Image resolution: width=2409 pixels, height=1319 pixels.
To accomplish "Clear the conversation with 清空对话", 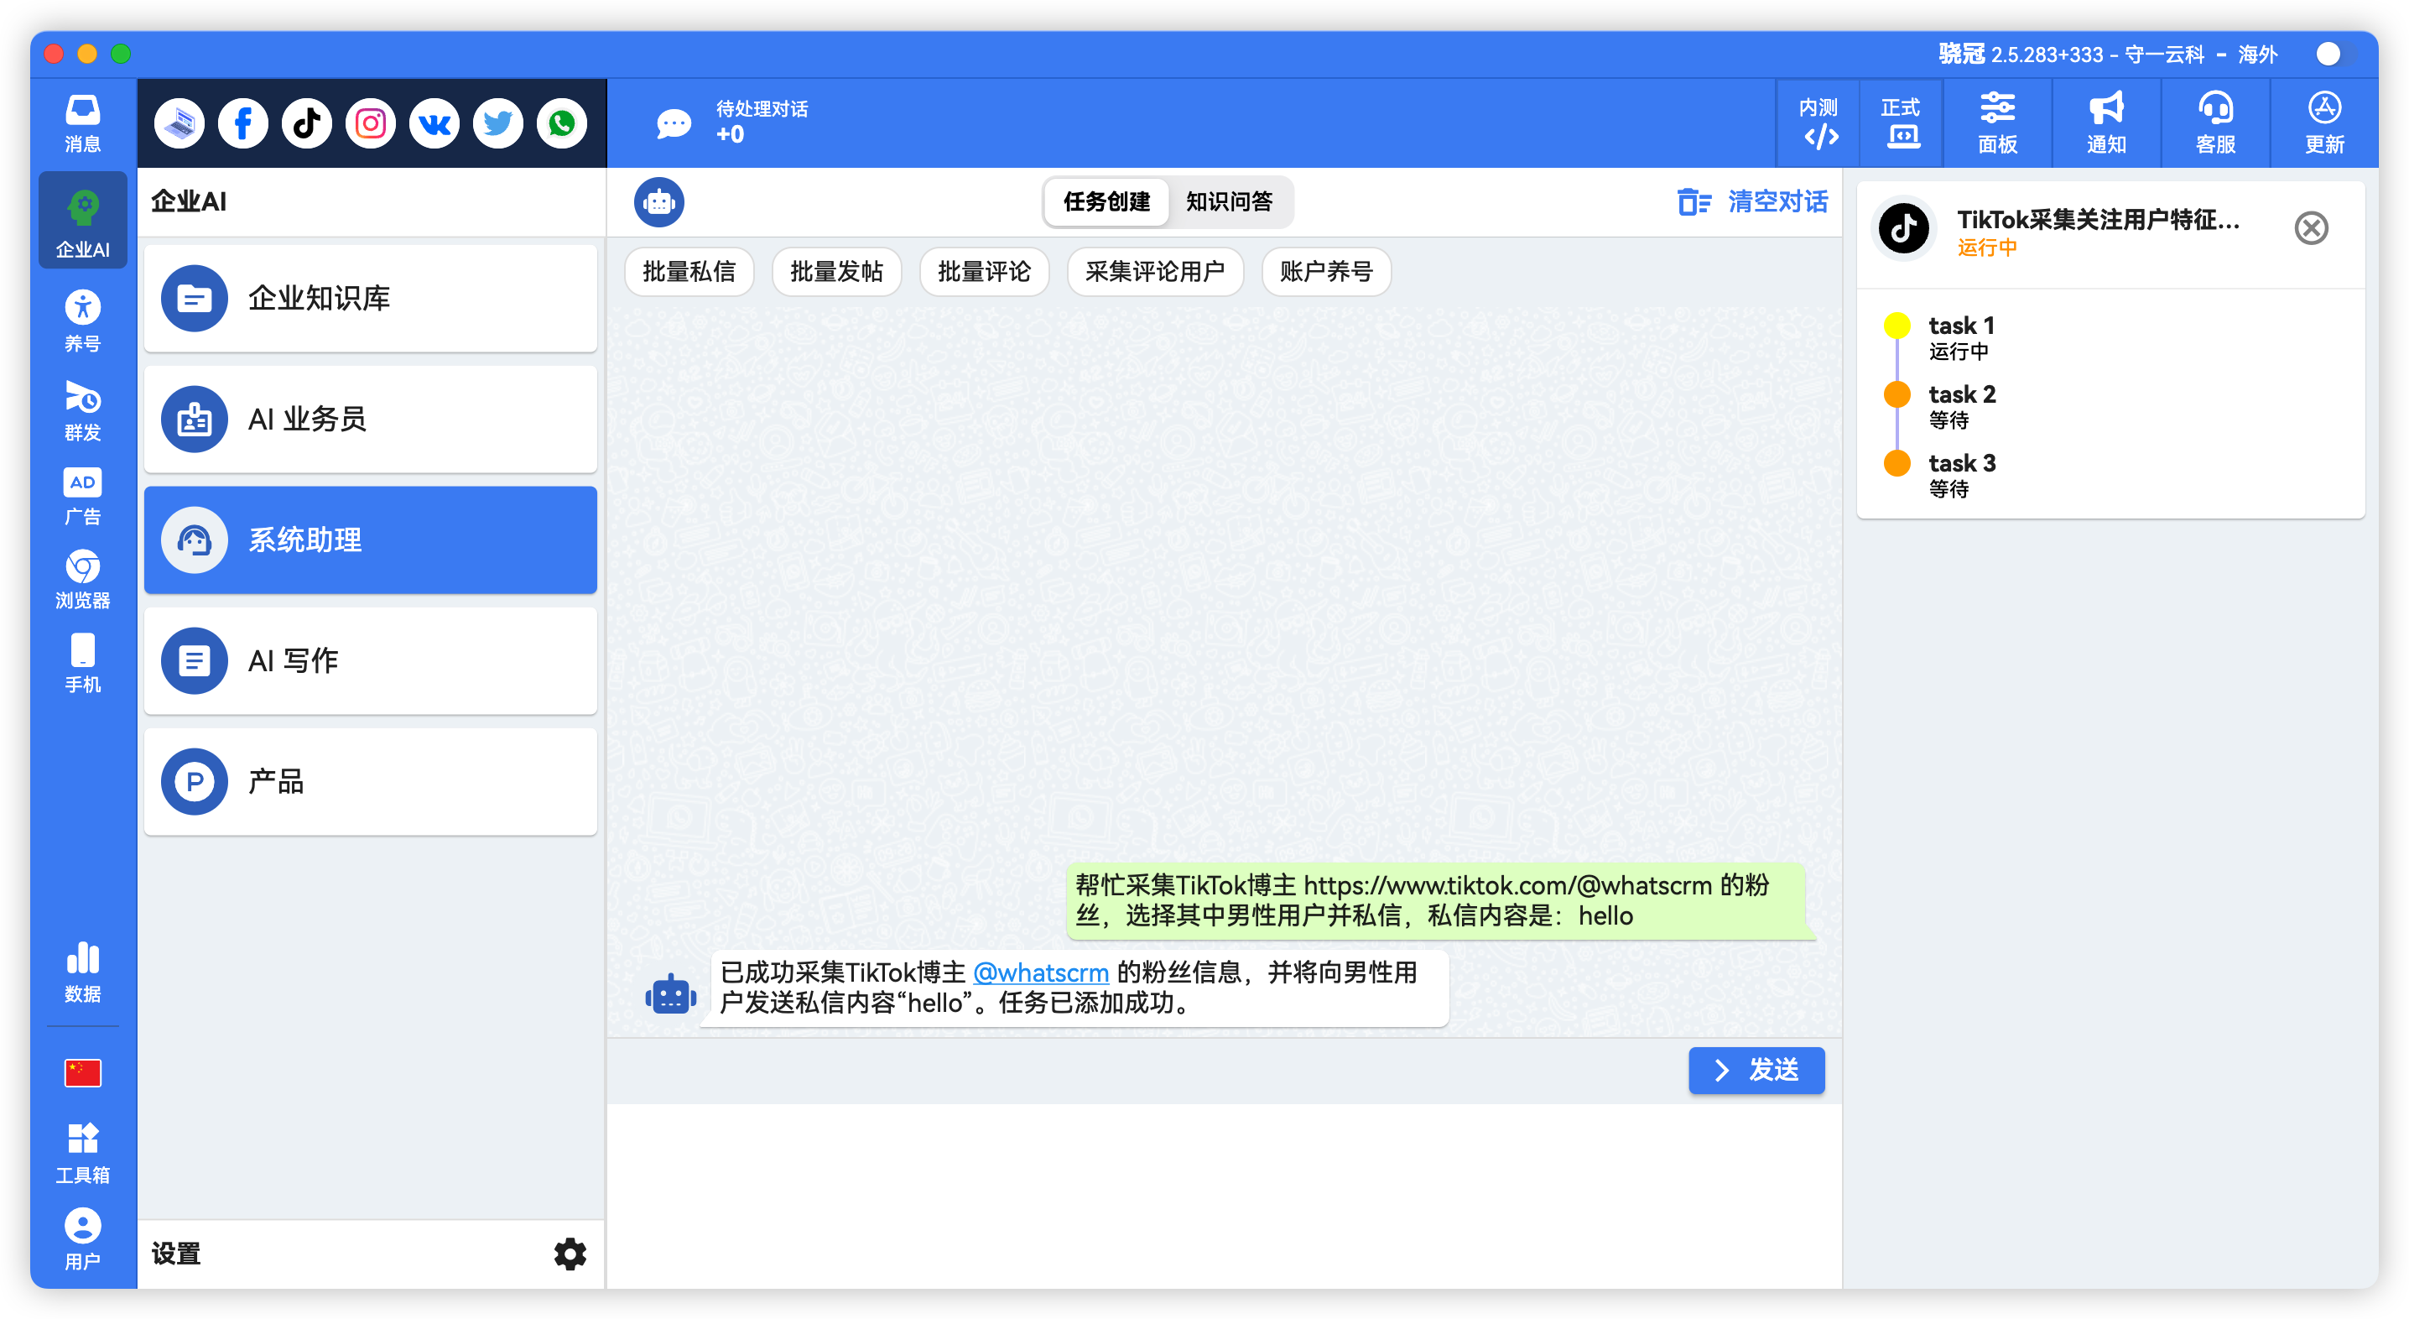I will pos(1751,201).
